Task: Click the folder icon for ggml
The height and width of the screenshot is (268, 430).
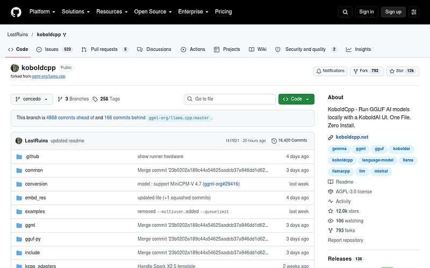Action: click(19, 225)
